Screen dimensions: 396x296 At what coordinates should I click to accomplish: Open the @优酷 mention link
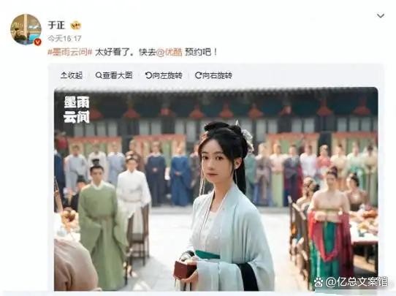(170, 53)
